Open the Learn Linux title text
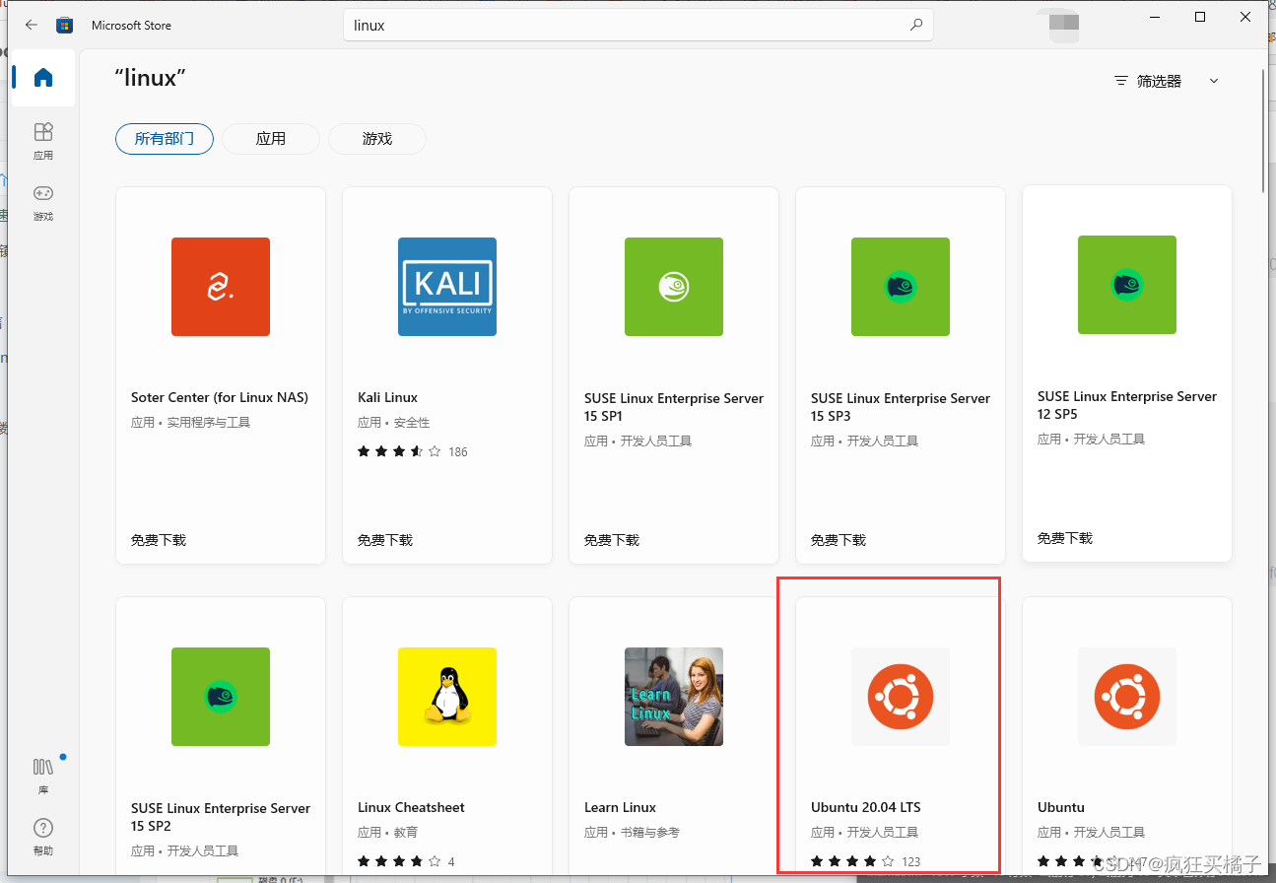Viewport: 1276px width, 883px height. 620,807
